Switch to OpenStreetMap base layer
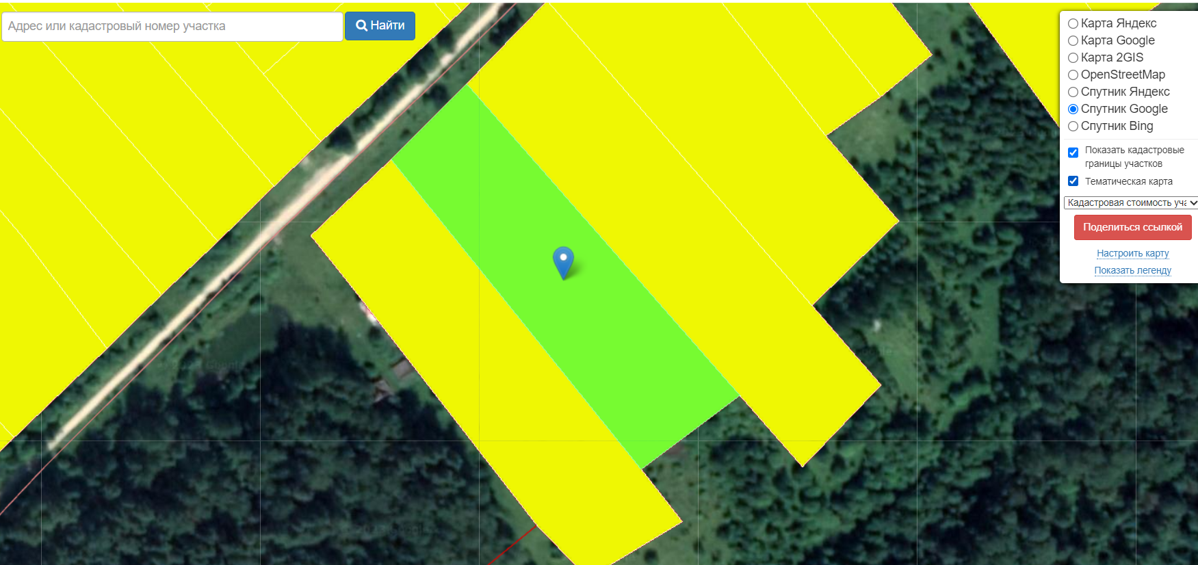1198x565 pixels. pos(1073,75)
